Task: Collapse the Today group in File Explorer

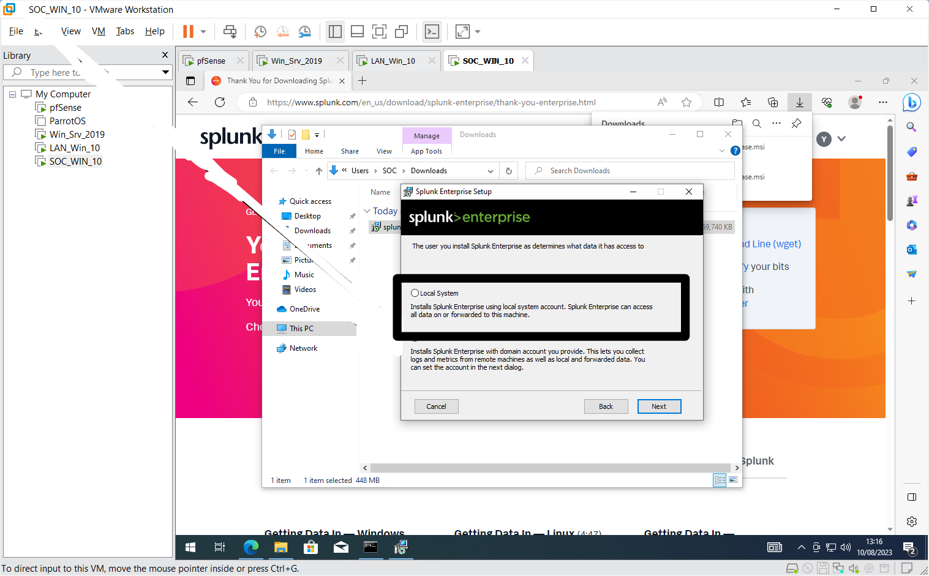Action: click(x=367, y=211)
